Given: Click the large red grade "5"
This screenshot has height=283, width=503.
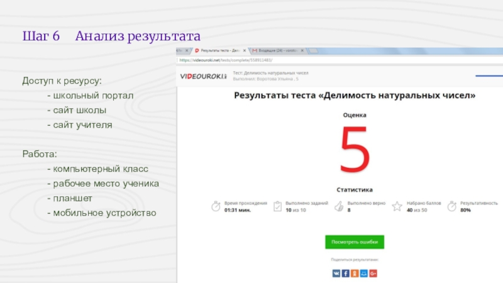Looking at the screenshot, I should [355, 149].
